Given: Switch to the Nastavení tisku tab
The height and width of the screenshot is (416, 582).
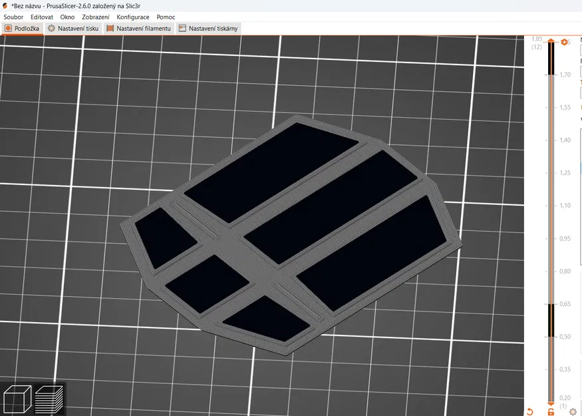Looking at the screenshot, I should (x=73, y=29).
